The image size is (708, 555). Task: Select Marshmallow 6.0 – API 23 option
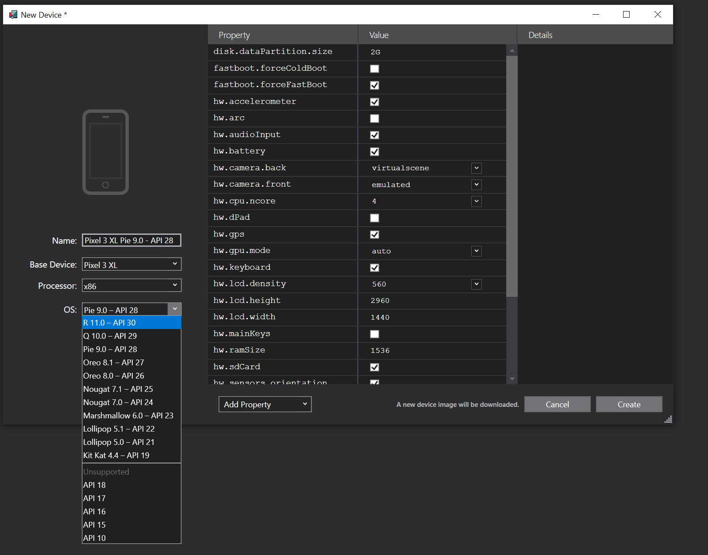click(131, 416)
